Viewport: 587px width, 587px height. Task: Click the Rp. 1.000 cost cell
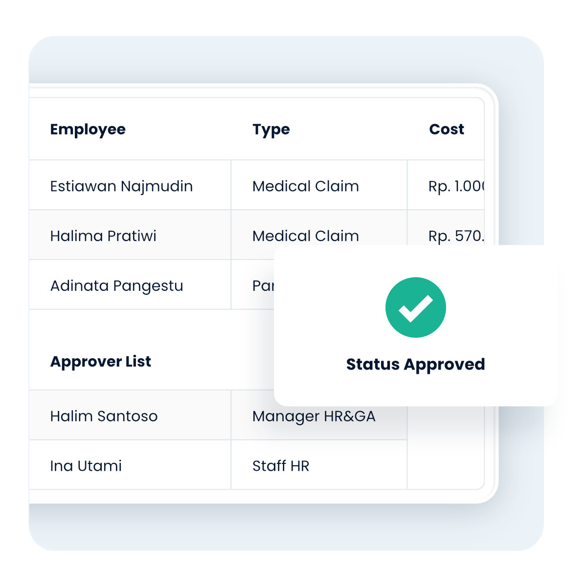(455, 186)
